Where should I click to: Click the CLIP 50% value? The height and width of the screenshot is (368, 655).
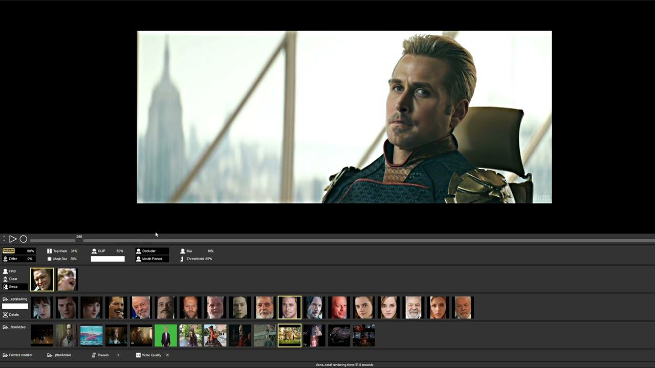tap(120, 251)
